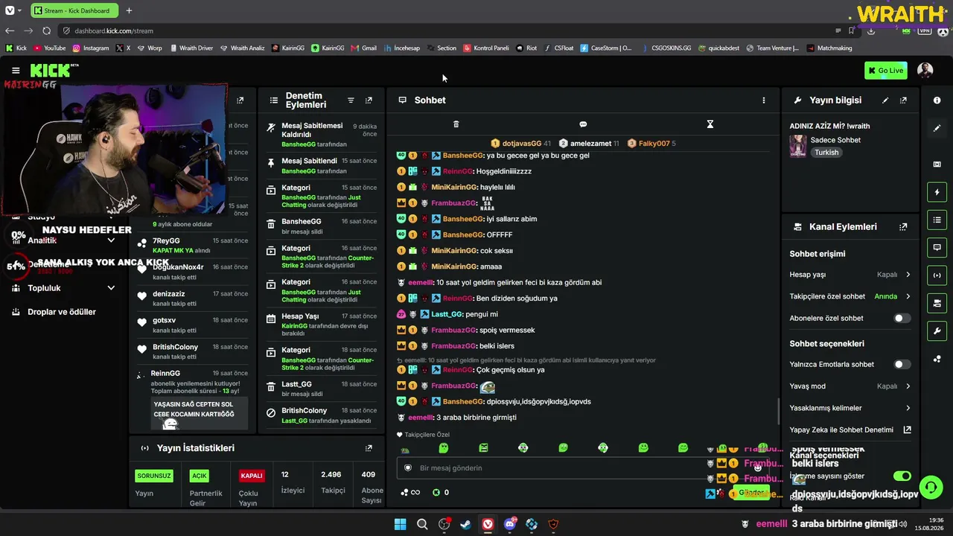Open the user profile avatar
953x536 pixels.
pyautogui.click(x=925, y=71)
